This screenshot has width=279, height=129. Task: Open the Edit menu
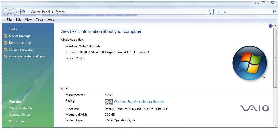pyautogui.click(x=18, y=20)
